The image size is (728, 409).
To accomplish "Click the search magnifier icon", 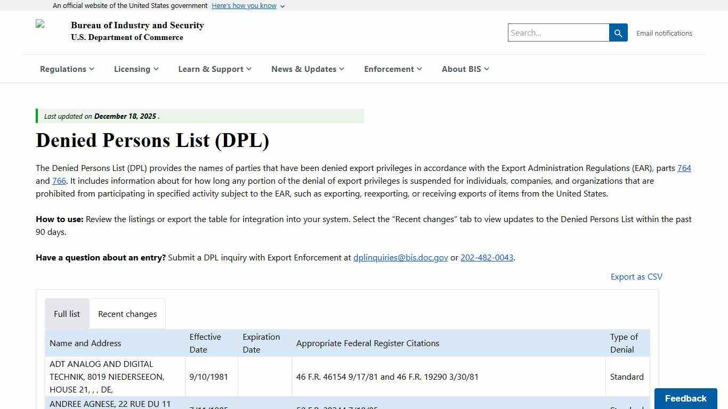I will coord(618,32).
